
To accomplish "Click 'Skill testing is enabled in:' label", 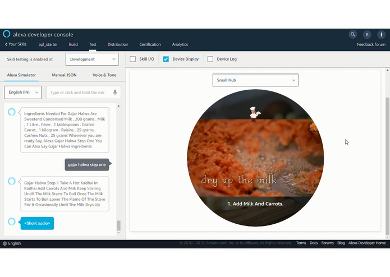I will pyautogui.click(x=30, y=59).
